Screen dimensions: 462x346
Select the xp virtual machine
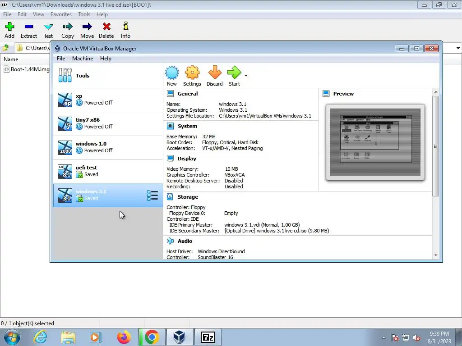tap(108, 100)
